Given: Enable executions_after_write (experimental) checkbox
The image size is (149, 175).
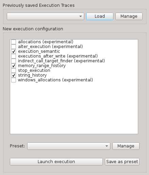Looking at the screenshot, I should point(14,56).
